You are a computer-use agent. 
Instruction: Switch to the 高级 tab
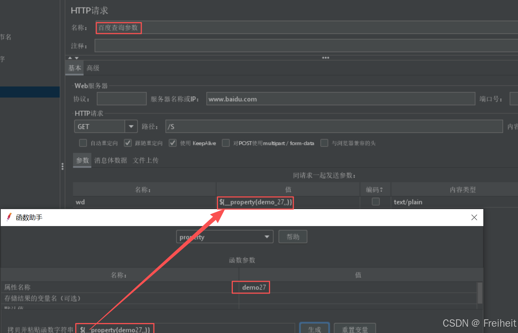(x=93, y=68)
